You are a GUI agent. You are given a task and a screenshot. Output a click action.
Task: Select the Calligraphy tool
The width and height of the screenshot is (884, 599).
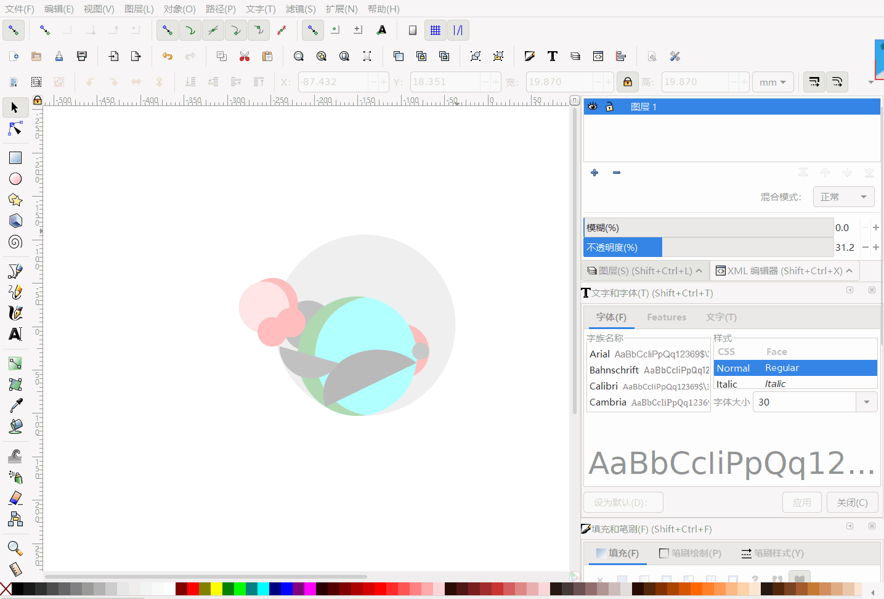(x=15, y=313)
